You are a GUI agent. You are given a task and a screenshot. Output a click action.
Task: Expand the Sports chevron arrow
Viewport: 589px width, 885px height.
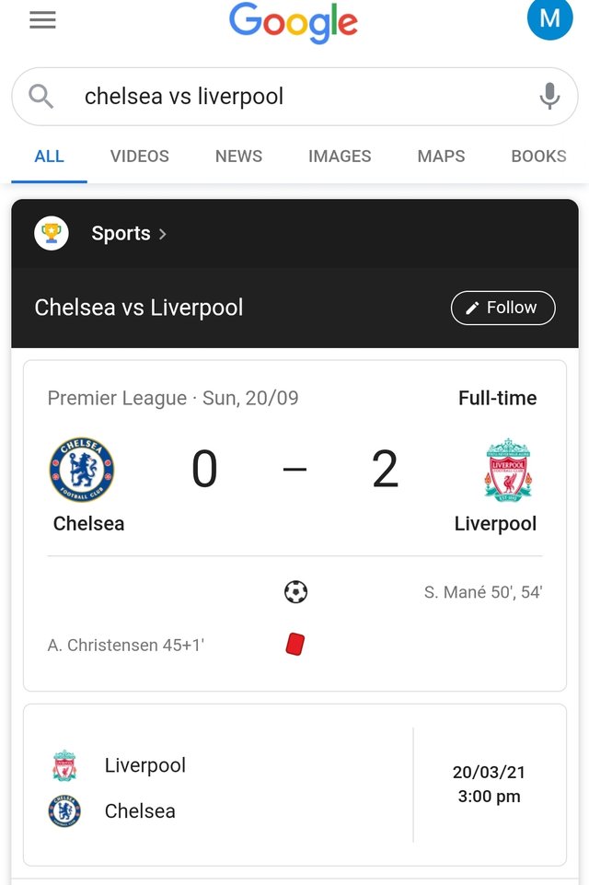(x=163, y=234)
